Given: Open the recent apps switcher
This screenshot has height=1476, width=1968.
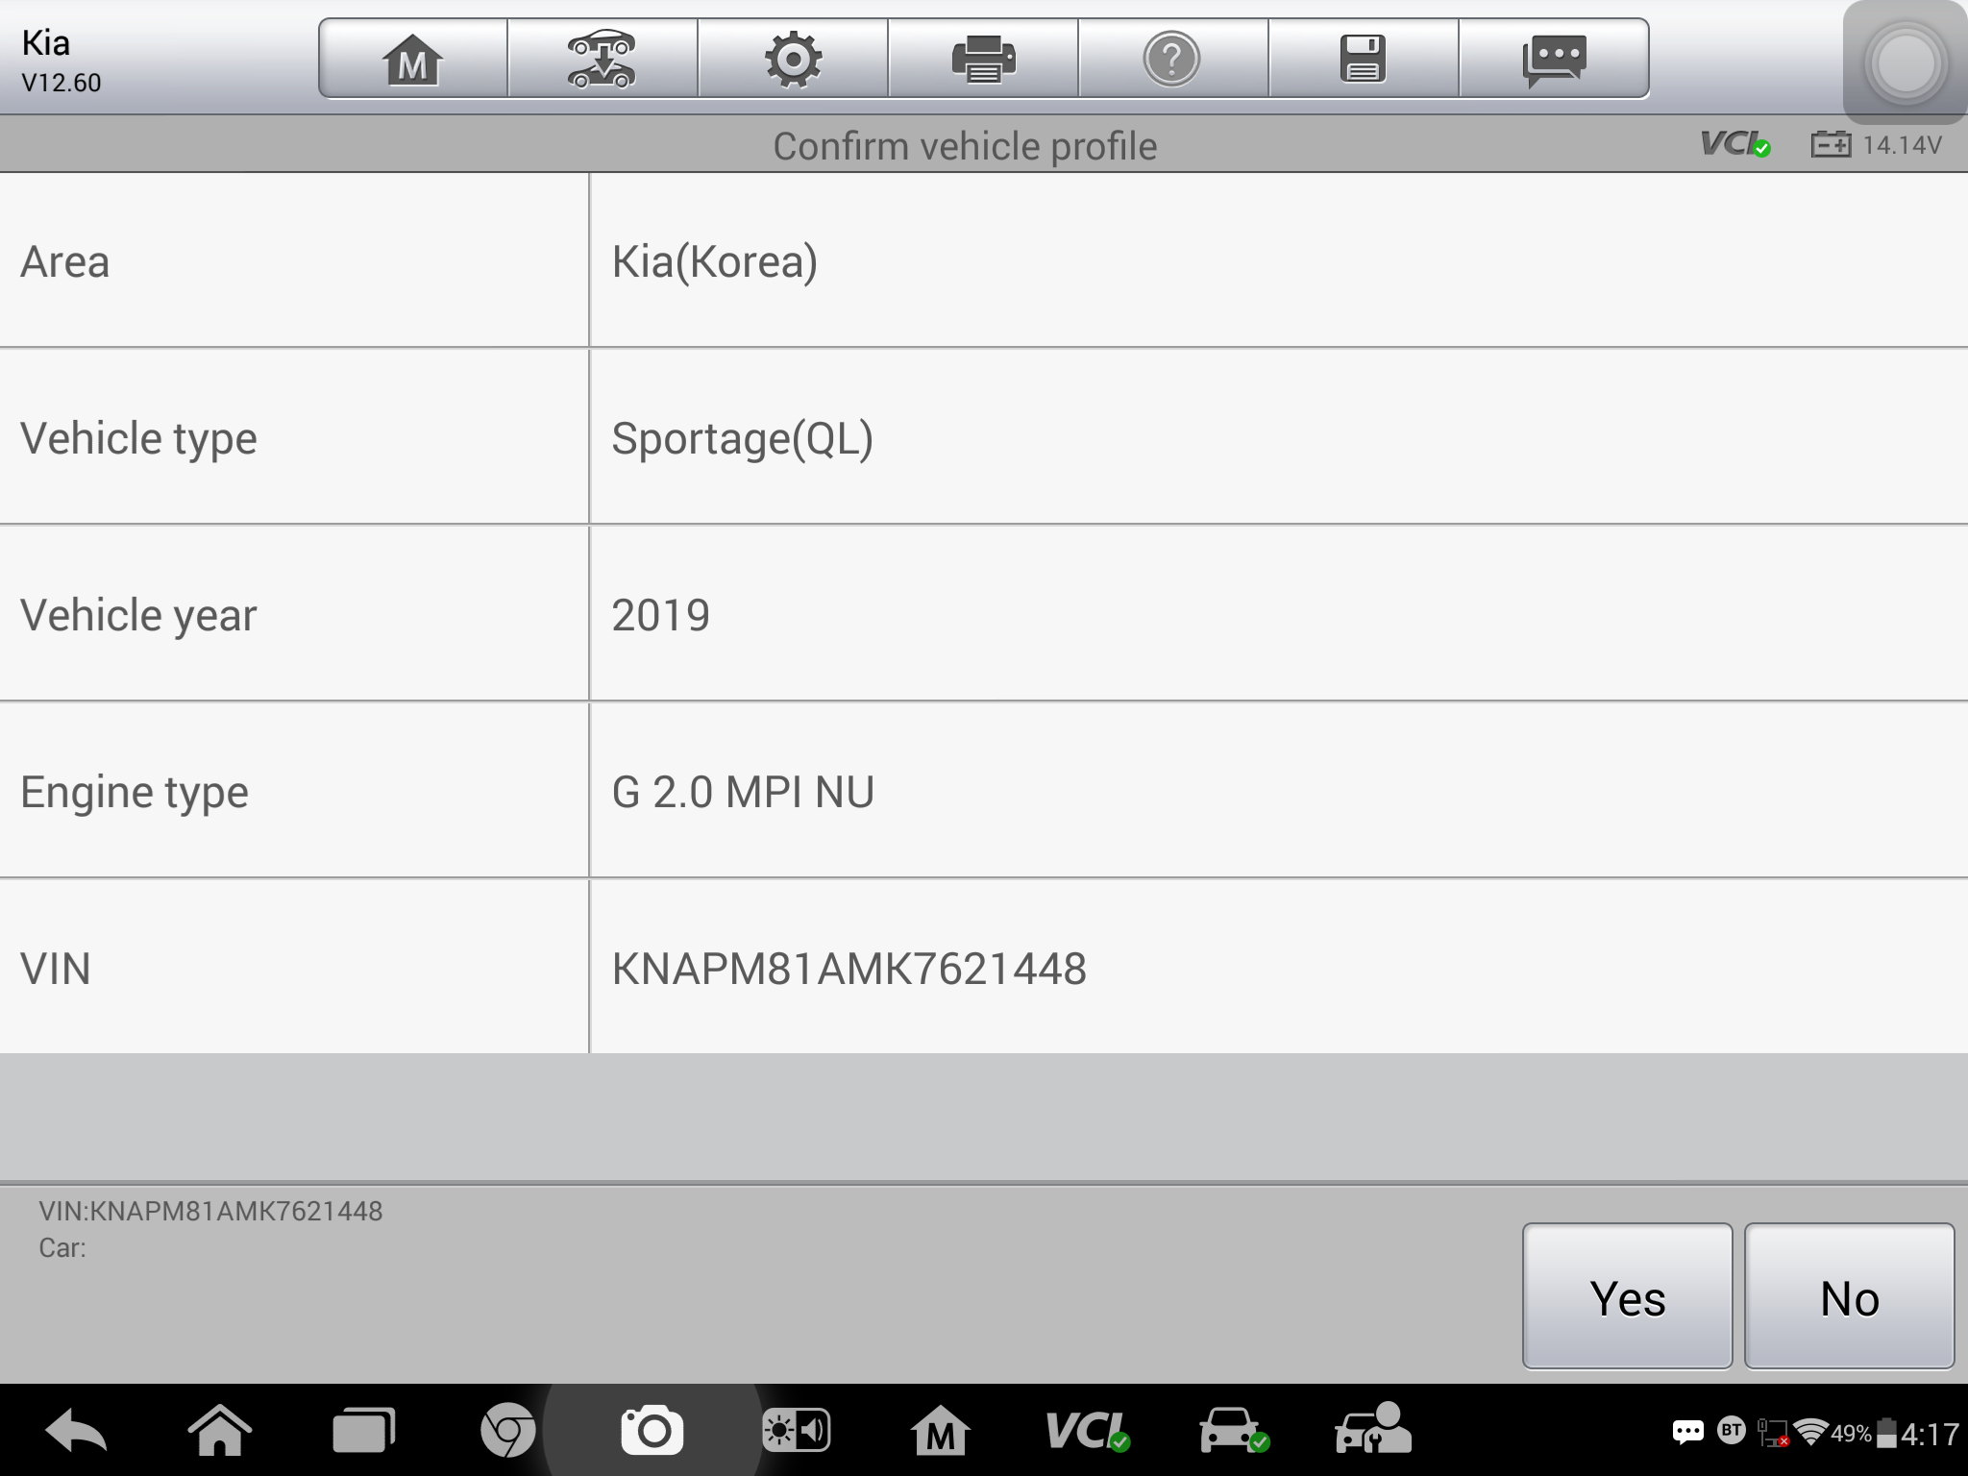Looking at the screenshot, I should (x=363, y=1431).
